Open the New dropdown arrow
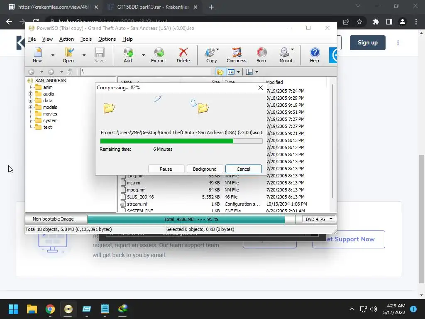Viewport: 425px width, 319px height. coord(53,55)
